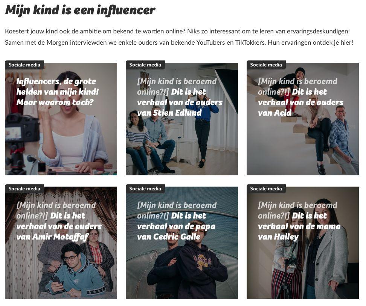Click headline text 'van Cedric Galle'

click(x=169, y=237)
